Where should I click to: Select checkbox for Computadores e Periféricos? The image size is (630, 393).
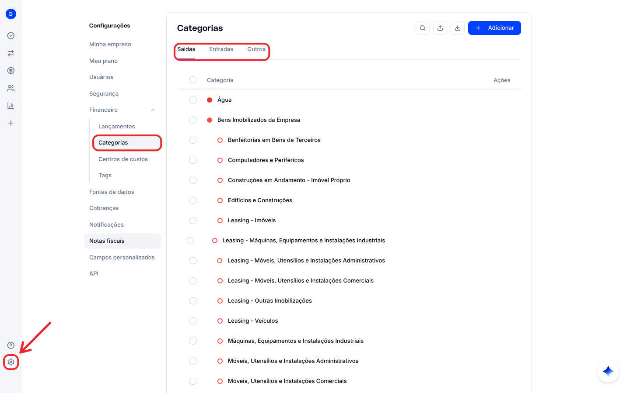[193, 160]
